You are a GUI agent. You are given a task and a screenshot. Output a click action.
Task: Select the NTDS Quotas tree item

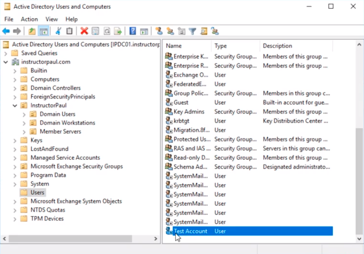click(x=48, y=210)
